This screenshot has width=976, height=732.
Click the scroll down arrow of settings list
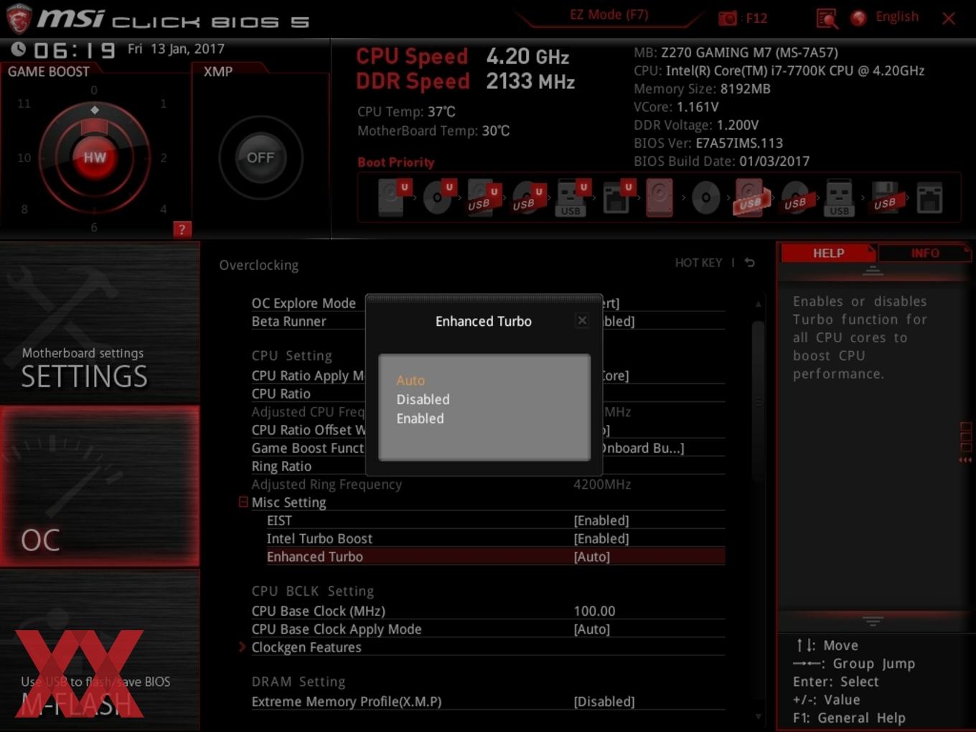(758, 716)
